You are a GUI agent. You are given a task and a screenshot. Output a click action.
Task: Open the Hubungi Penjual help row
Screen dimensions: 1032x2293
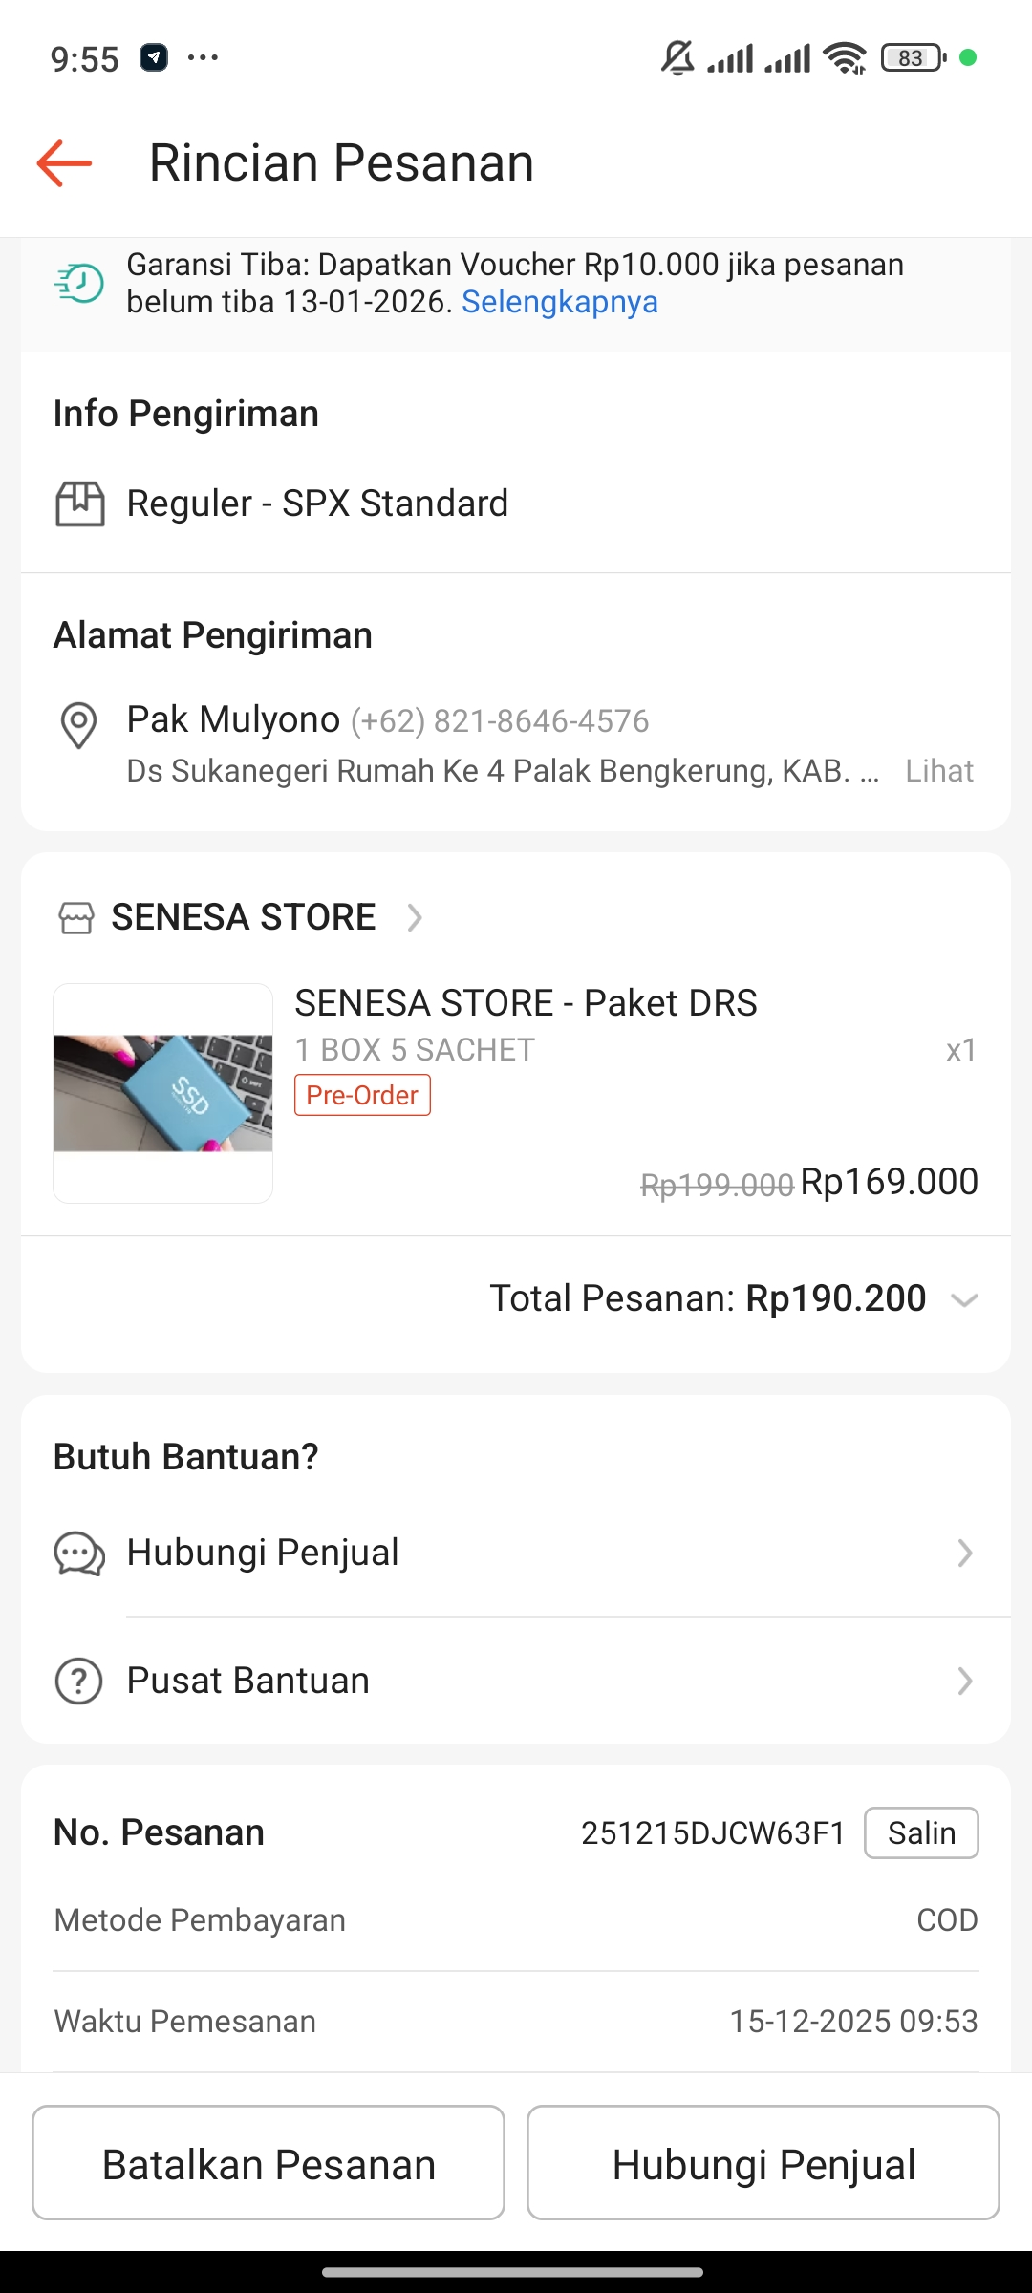click(x=516, y=1554)
